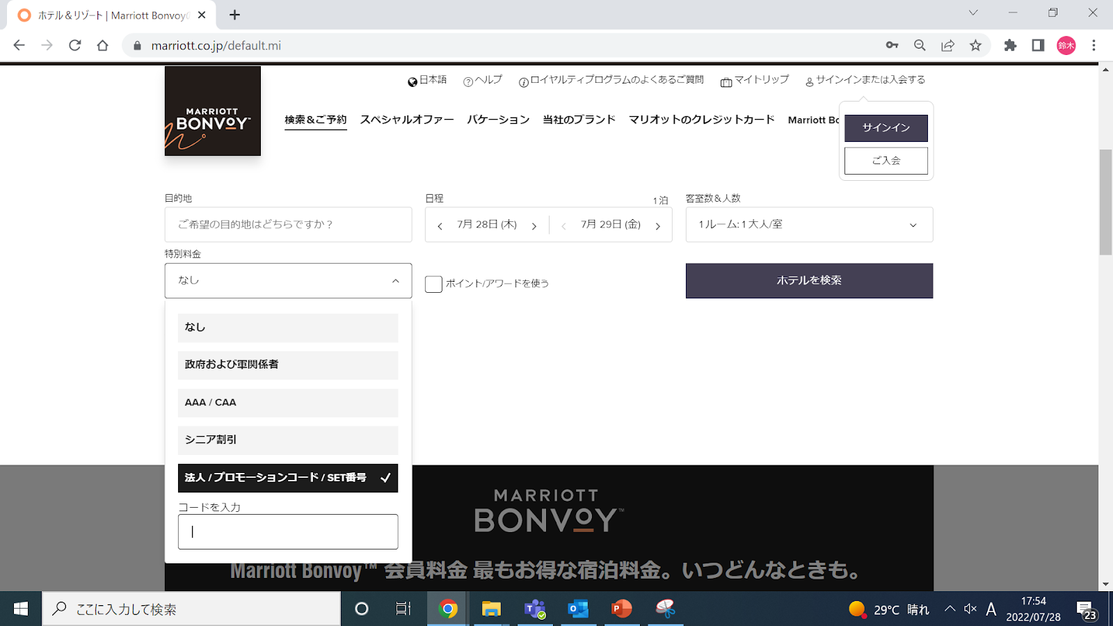Bookmark this page with star icon

tap(975, 45)
